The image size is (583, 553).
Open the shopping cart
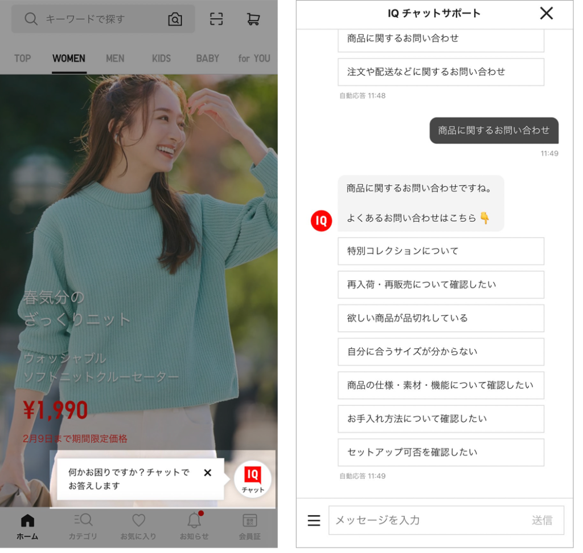pyautogui.click(x=253, y=19)
